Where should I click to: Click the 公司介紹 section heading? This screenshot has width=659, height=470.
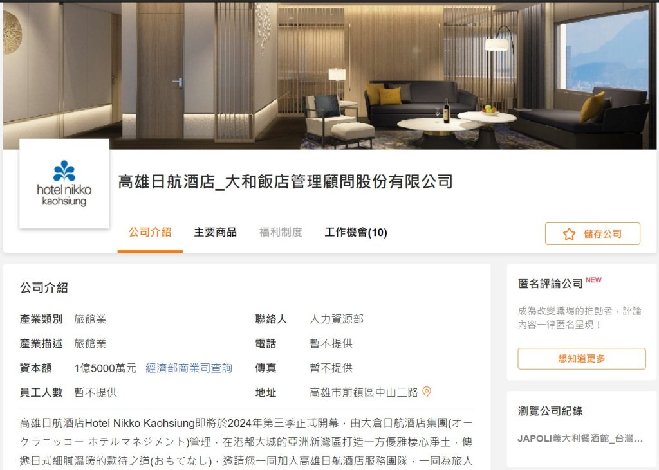pos(44,287)
